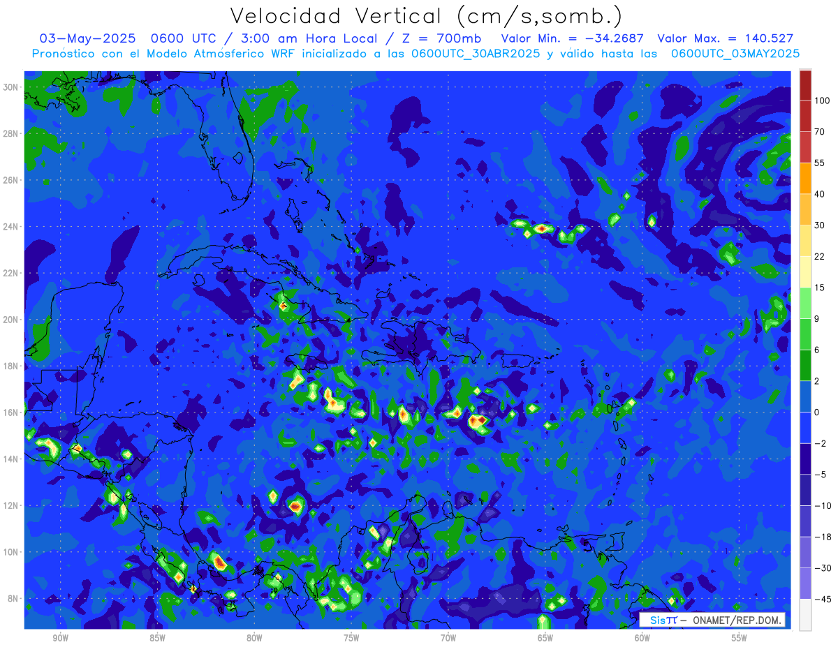Click the colorbar value label '70'
838x647 pixels.
(x=820, y=132)
